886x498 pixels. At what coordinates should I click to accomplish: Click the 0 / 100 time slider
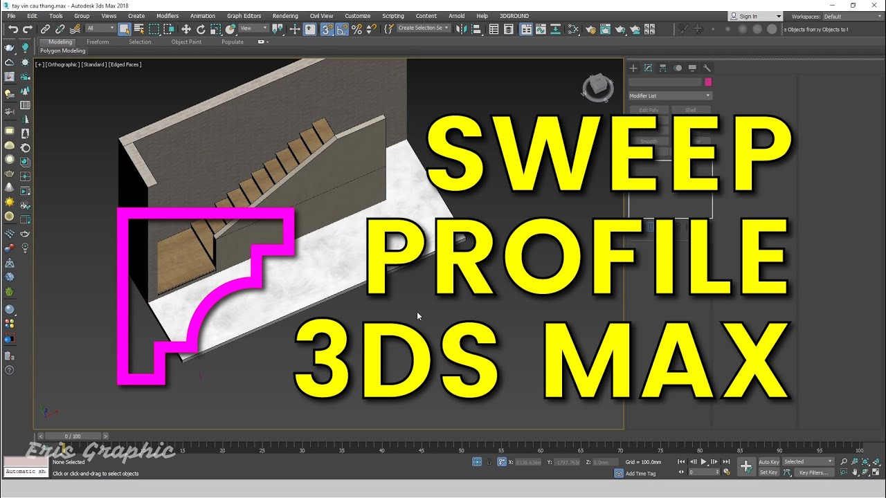[x=73, y=436]
